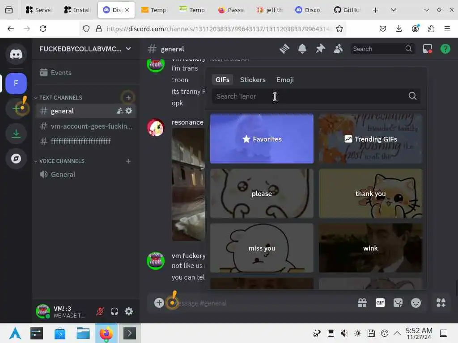The width and height of the screenshot is (458, 343).
Task: Open apps launcher icon in message bar
Action: (441, 303)
